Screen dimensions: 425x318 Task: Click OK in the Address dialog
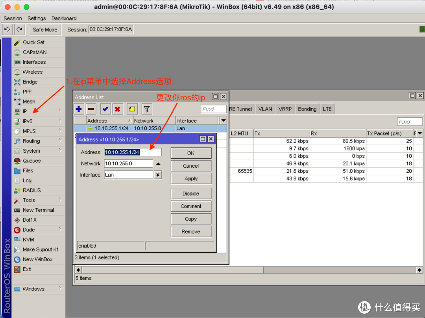pyautogui.click(x=191, y=153)
